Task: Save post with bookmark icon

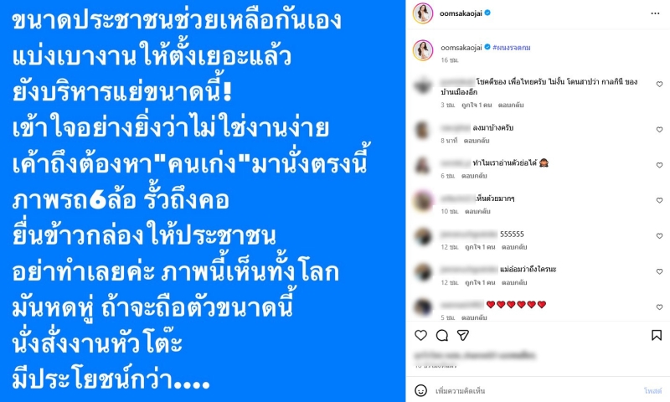Action: (x=657, y=335)
